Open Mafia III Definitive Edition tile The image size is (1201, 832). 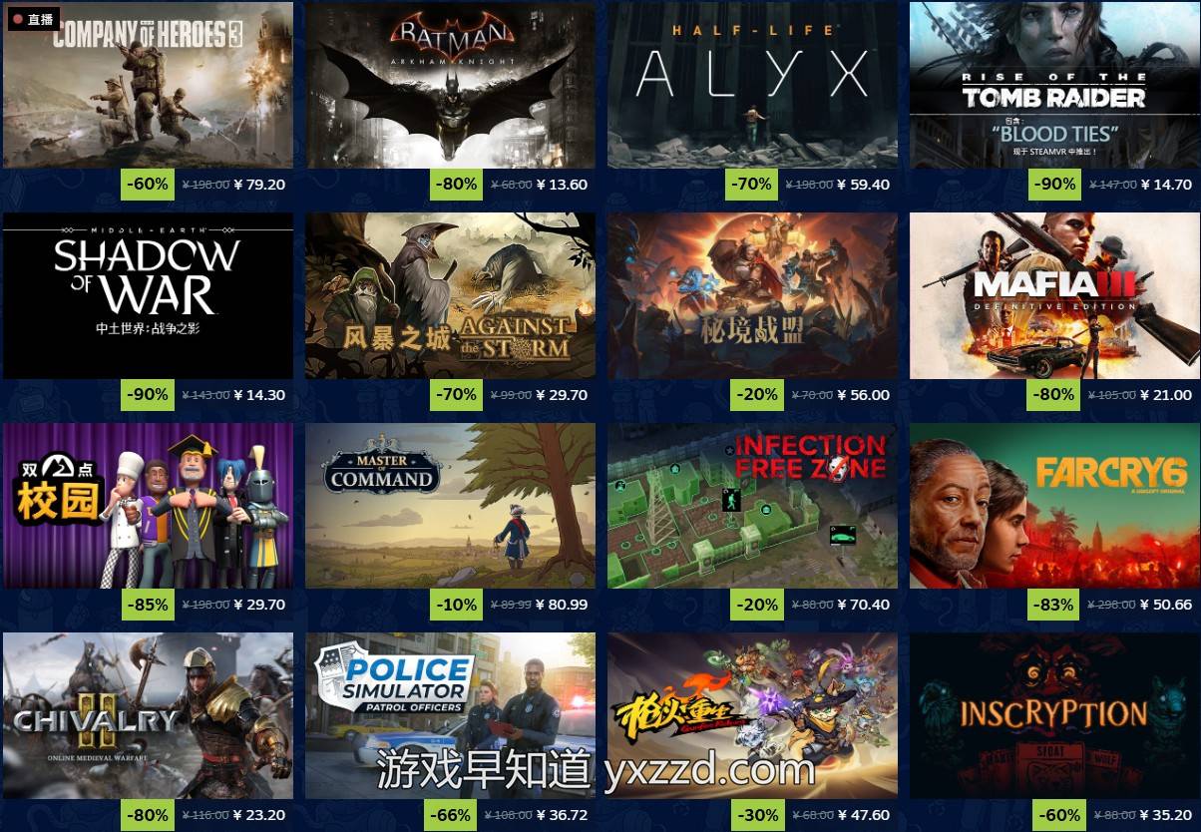click(1054, 295)
